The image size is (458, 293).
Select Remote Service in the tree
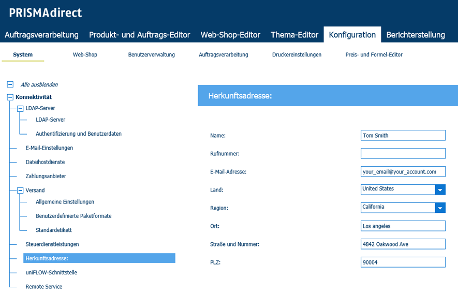click(44, 287)
